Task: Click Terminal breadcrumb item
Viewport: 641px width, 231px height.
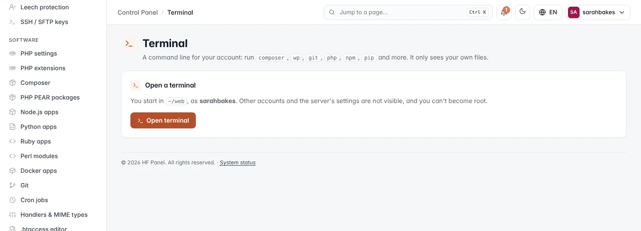Action: coord(180,12)
